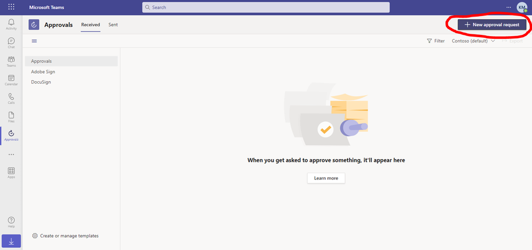
Task: Click the Approvals page heading
Action: point(59,25)
